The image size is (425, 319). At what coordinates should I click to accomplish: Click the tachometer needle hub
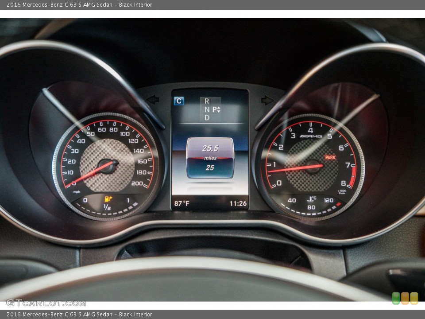(x=313, y=167)
